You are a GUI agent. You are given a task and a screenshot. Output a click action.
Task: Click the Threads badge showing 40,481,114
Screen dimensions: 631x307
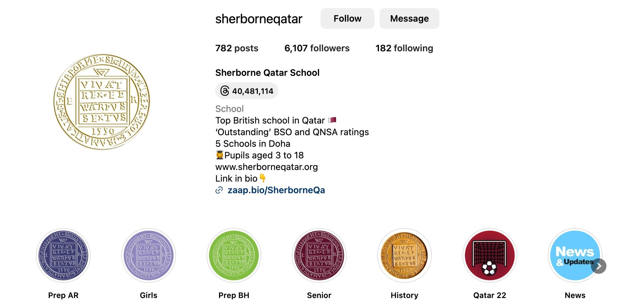(247, 91)
